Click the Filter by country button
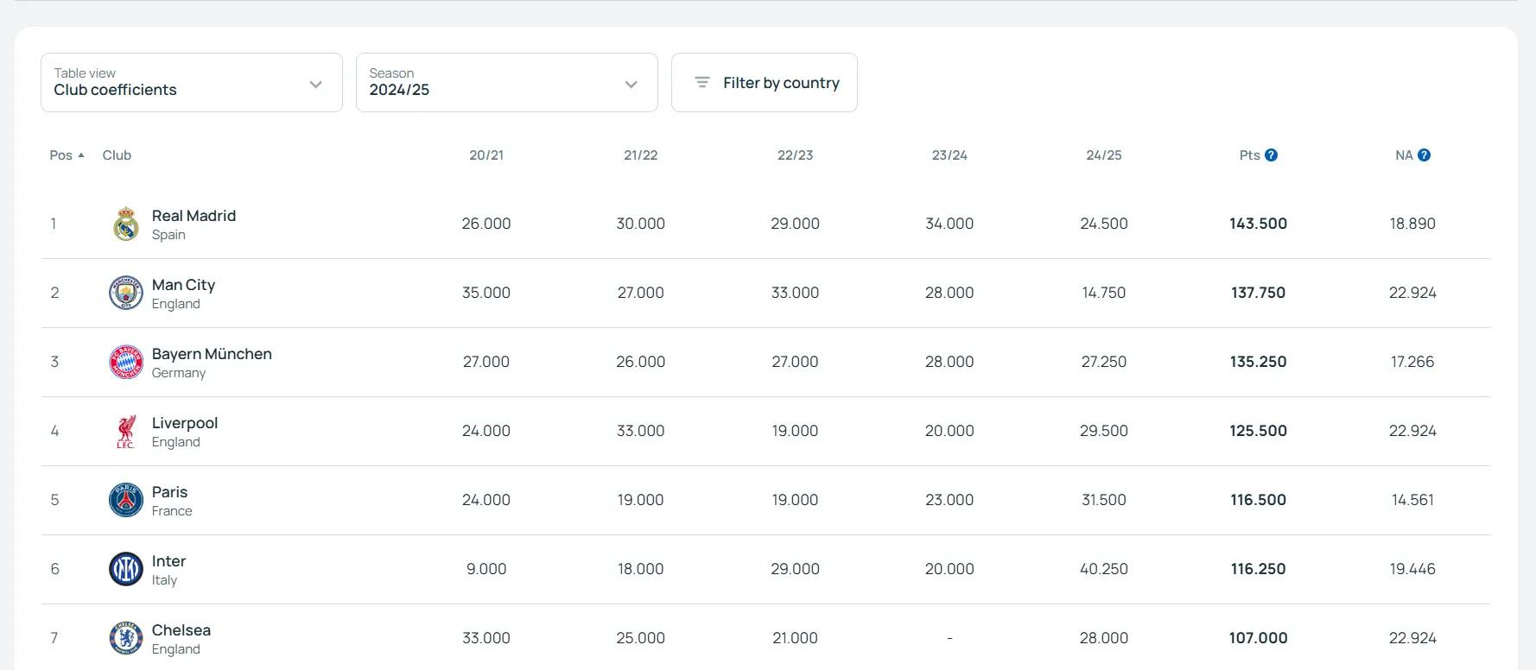The width and height of the screenshot is (1536, 670). [765, 82]
